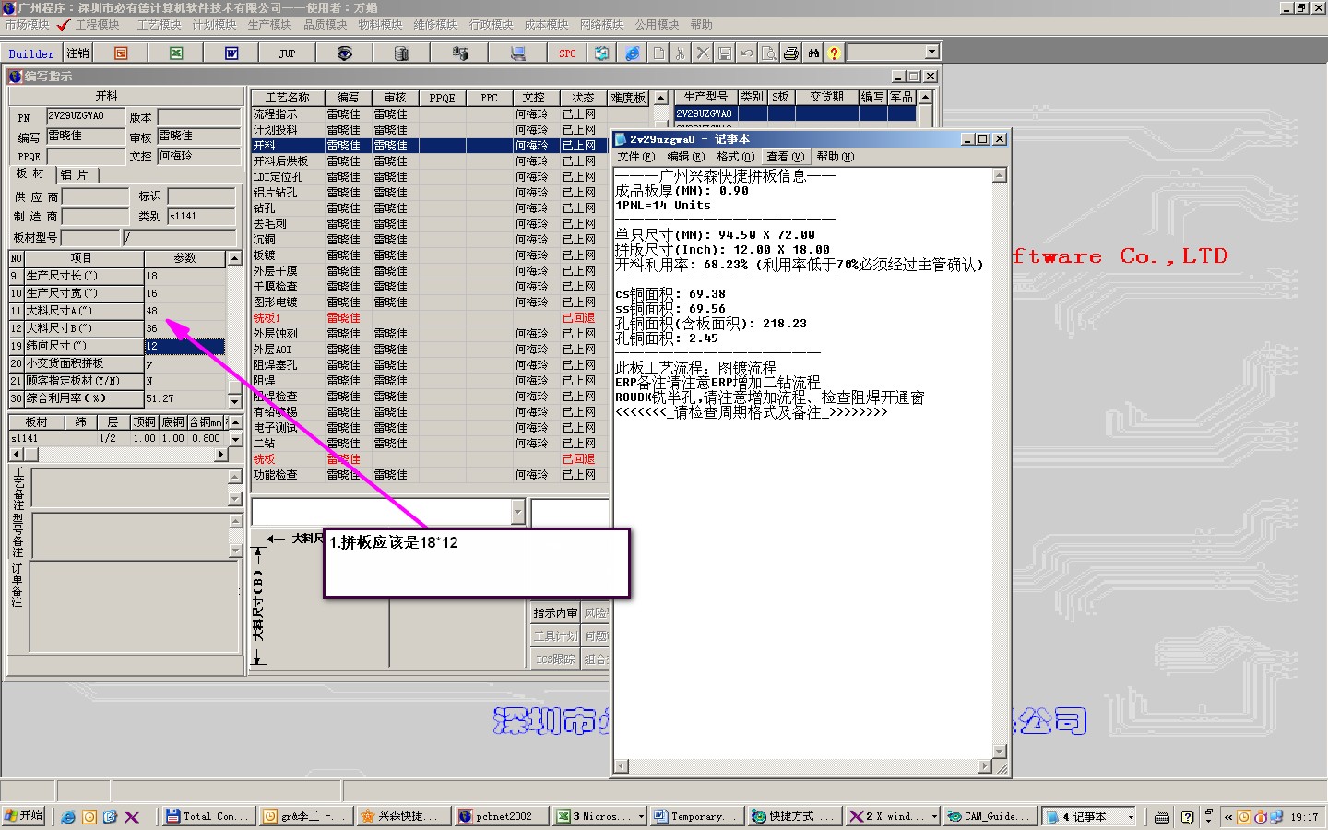Click the print preview icon
1328x830 pixels.
pos(769,53)
